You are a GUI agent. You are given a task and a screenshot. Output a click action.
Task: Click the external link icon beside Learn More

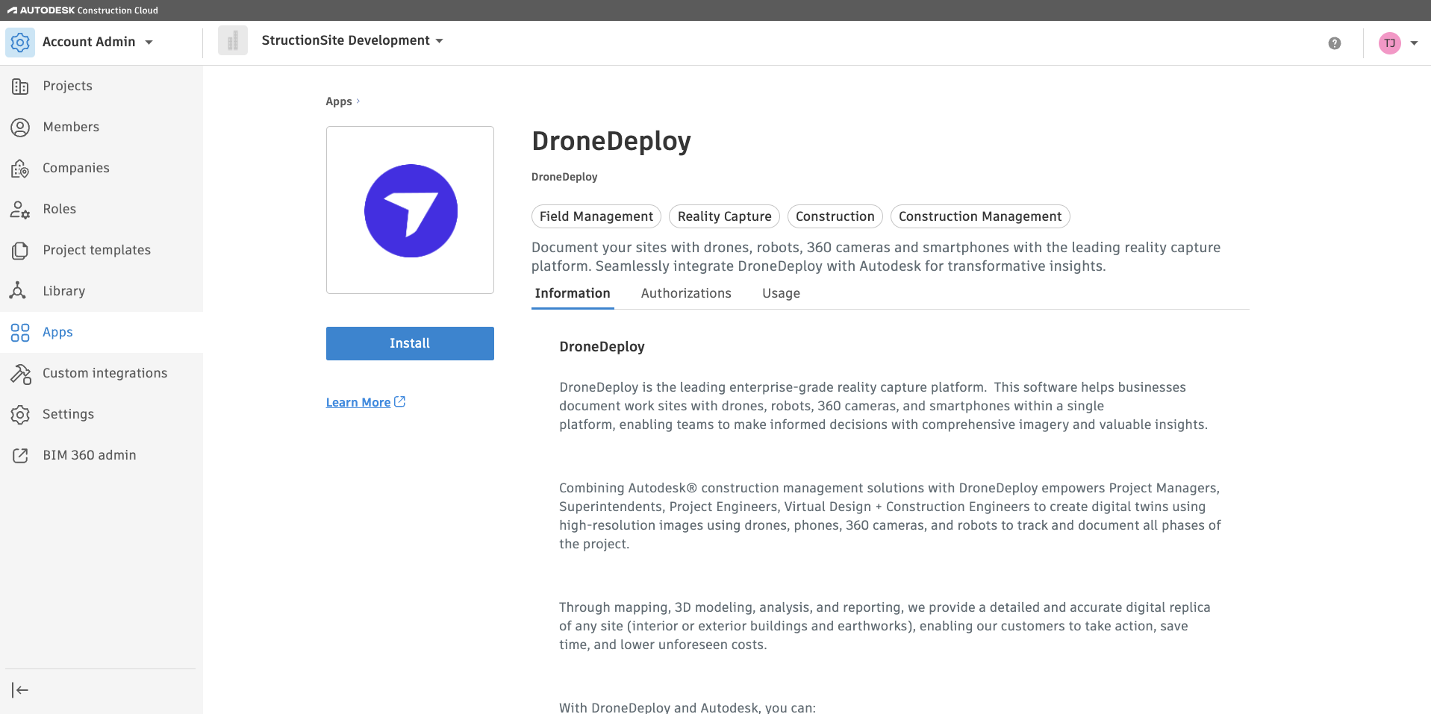pyautogui.click(x=400, y=401)
